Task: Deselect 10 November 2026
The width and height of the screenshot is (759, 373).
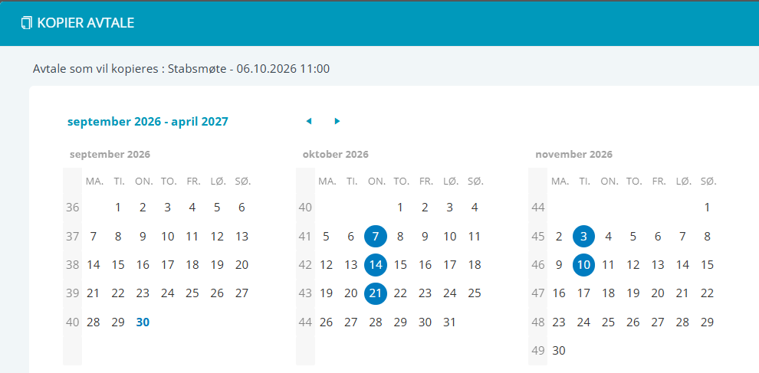Action: 583,265
